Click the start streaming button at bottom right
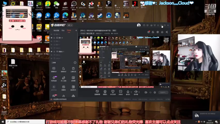 163,92
